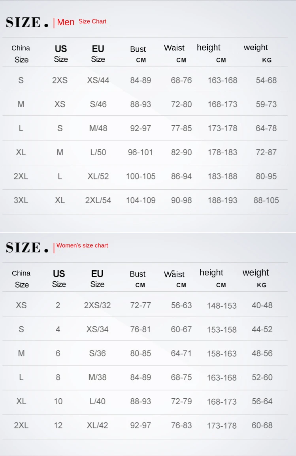The height and width of the screenshot is (456, 296).
Task: Click the 104-109 bust measurement
Action: pos(141,200)
